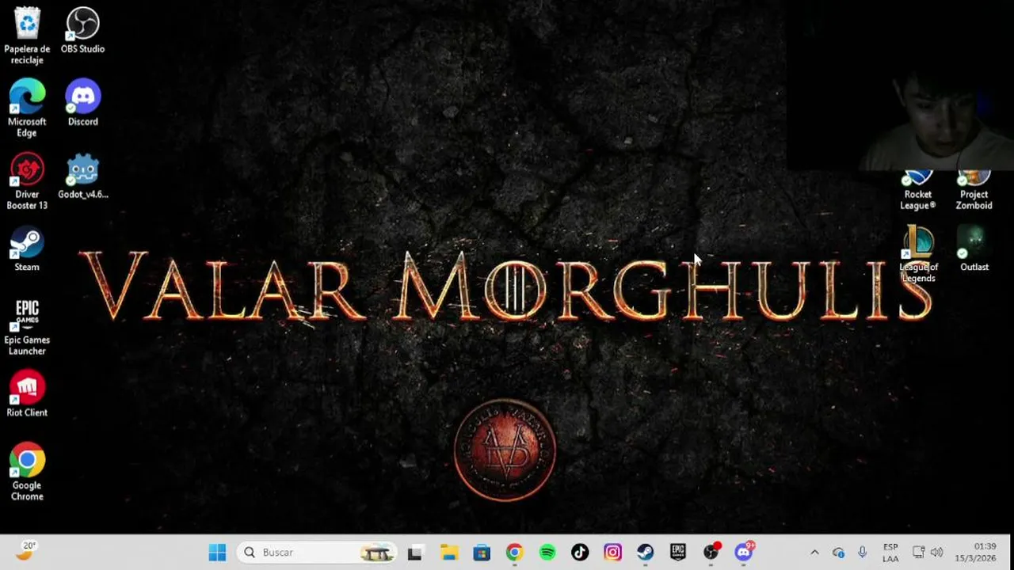This screenshot has height=570, width=1014.
Task: Open network settings from tray
Action: 919,553
